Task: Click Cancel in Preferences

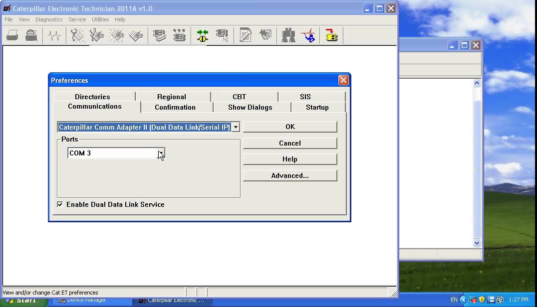Action: coord(290,143)
